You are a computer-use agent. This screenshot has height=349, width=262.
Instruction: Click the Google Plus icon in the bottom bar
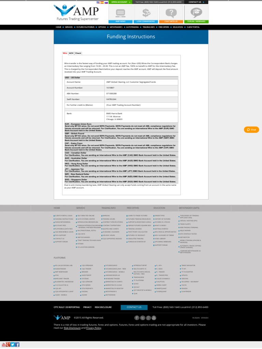(x=8, y=345)
